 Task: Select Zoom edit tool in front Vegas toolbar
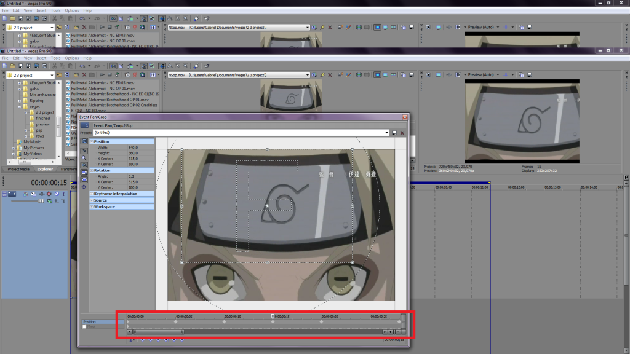(186, 66)
